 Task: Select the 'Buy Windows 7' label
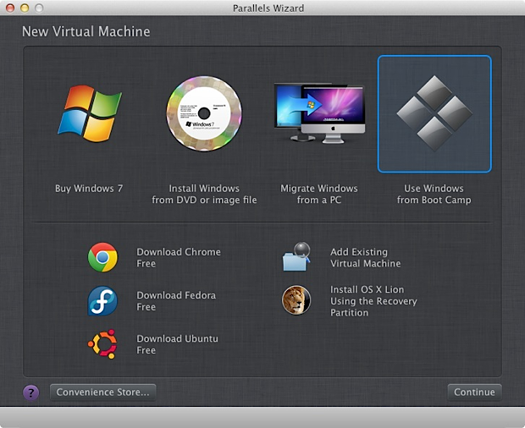pos(89,189)
